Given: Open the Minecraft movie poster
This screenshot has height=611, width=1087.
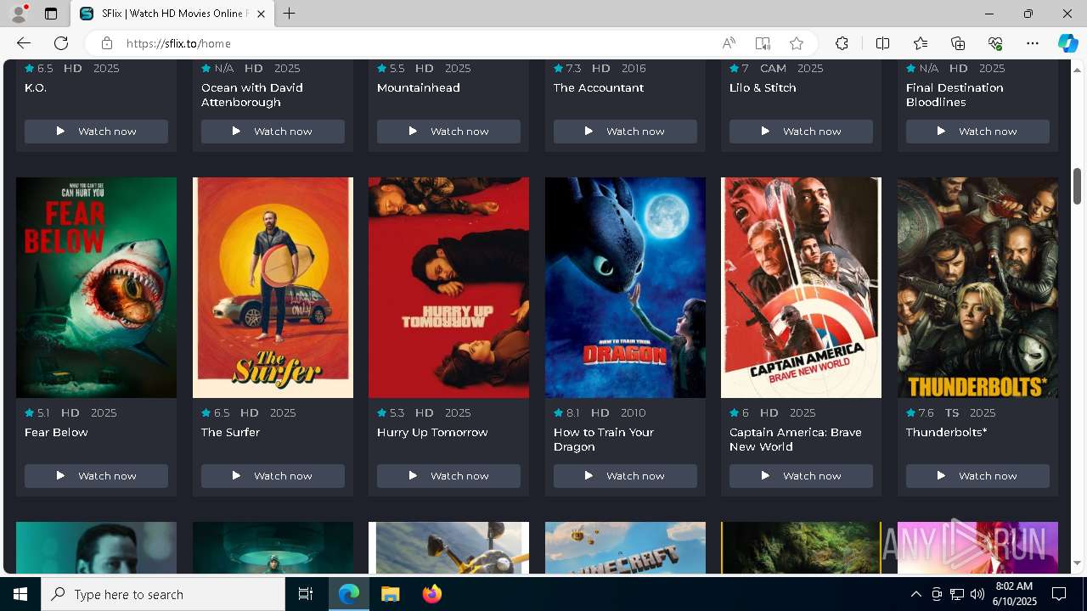Looking at the screenshot, I should [x=625, y=547].
